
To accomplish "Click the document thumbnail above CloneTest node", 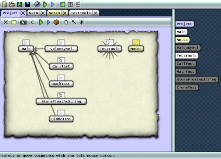I will click(x=61, y=113).
